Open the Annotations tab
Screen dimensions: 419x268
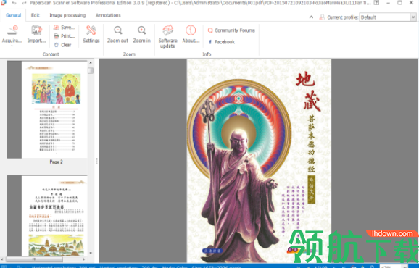pos(108,15)
